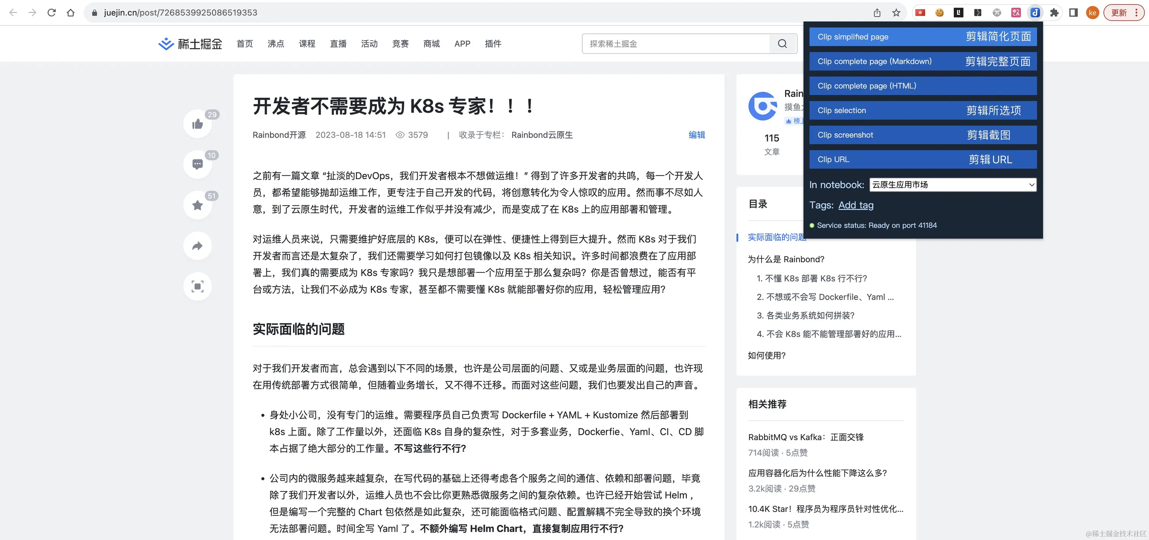The image size is (1149, 540).
Task: Click the red flag extension icon
Action: pos(920,13)
